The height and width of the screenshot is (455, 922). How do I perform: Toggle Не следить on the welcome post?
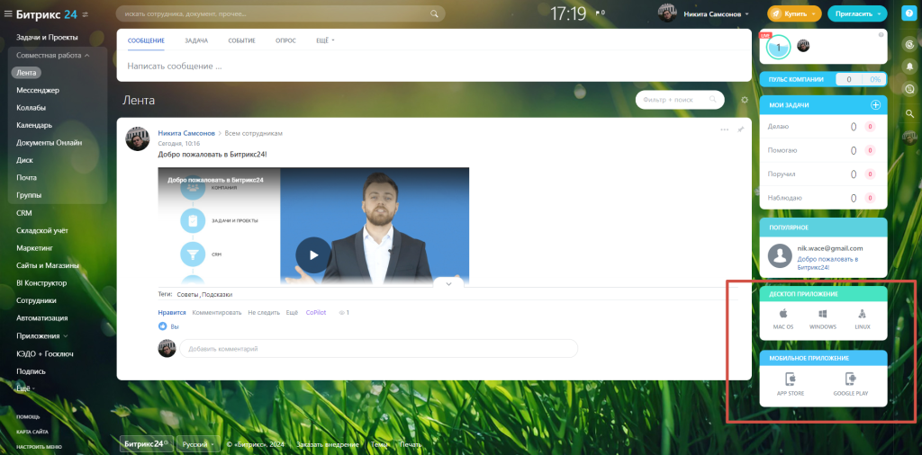pos(264,312)
